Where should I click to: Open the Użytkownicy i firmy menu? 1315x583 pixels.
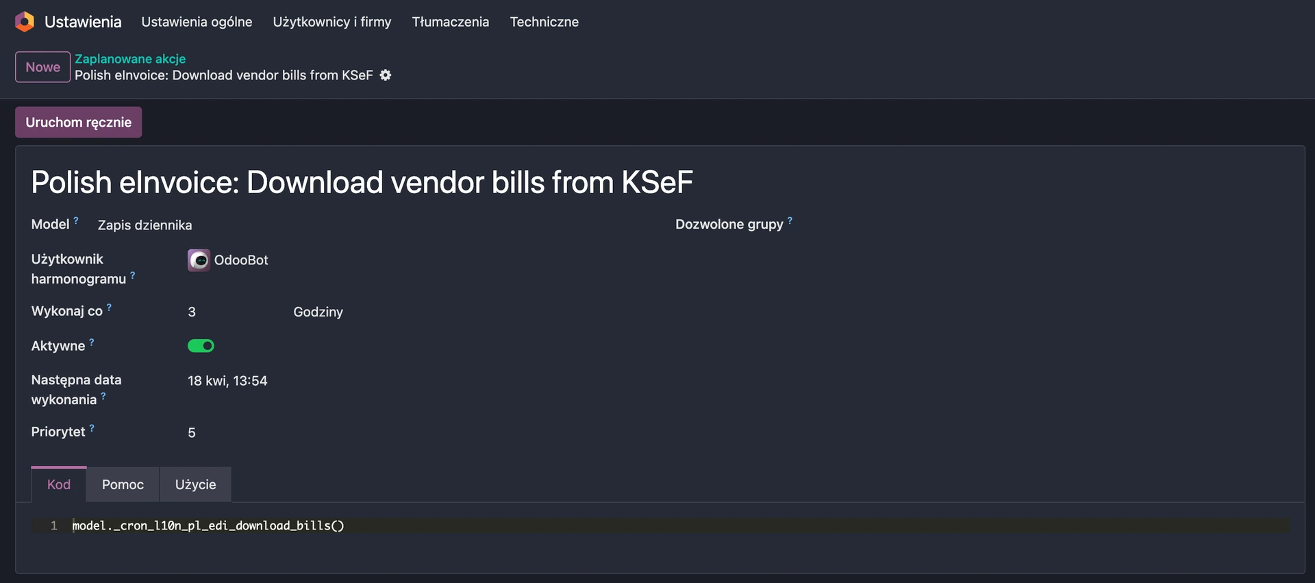332,22
